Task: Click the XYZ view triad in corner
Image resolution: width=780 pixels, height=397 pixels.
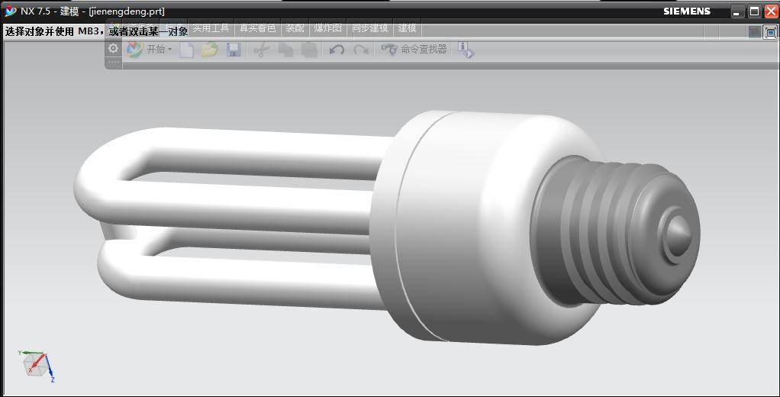Action: point(37,366)
